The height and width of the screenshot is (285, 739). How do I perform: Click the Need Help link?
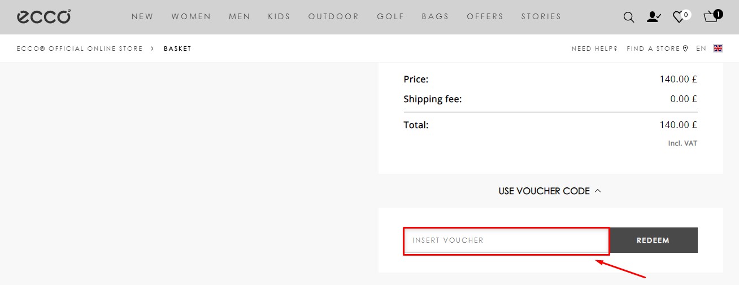(594, 49)
